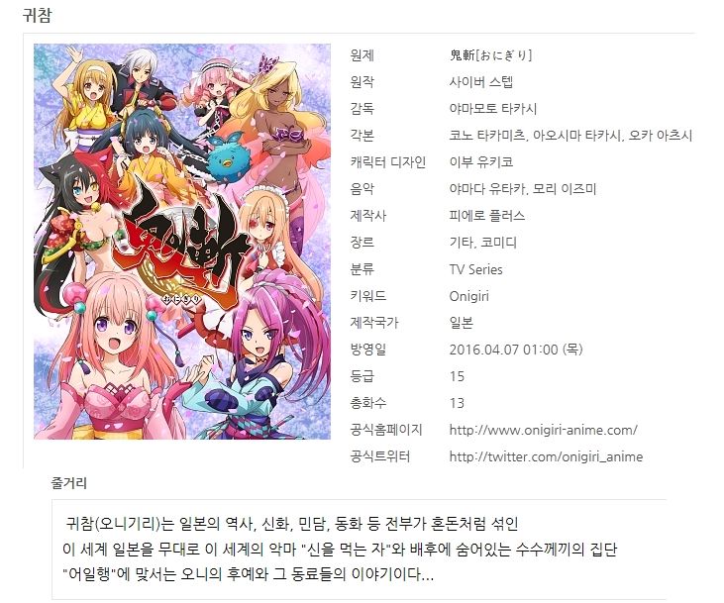The height and width of the screenshot is (603, 724).
Task: Click the 귀참 page title heading
Action: coord(38,15)
